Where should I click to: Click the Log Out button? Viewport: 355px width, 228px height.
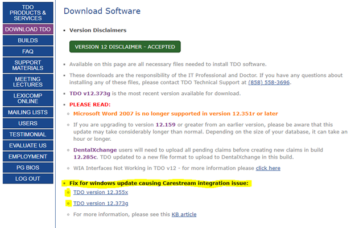27,178
